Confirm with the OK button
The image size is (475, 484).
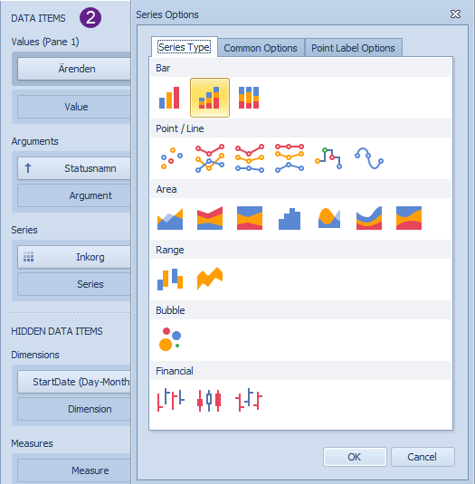tap(355, 457)
